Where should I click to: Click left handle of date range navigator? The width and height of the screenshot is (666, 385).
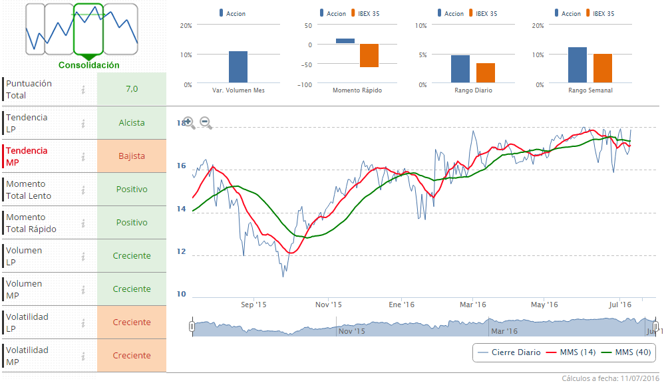point(192,326)
